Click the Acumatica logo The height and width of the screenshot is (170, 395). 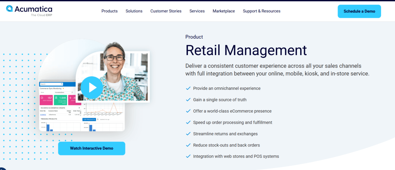click(29, 10)
